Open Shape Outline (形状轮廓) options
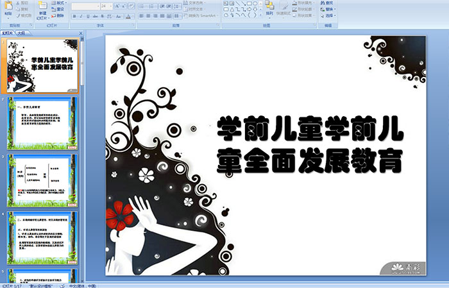 tap(303, 9)
